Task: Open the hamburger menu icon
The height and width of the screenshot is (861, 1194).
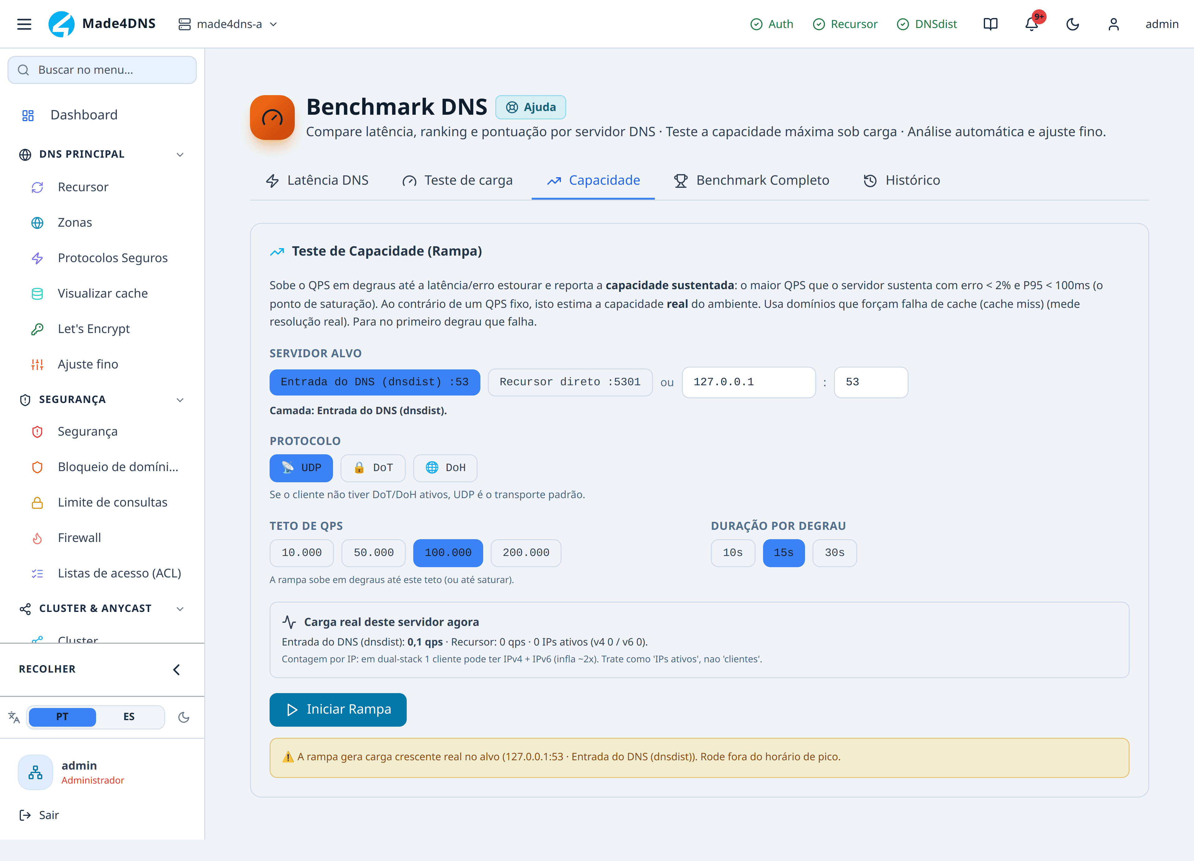Action: [x=24, y=24]
